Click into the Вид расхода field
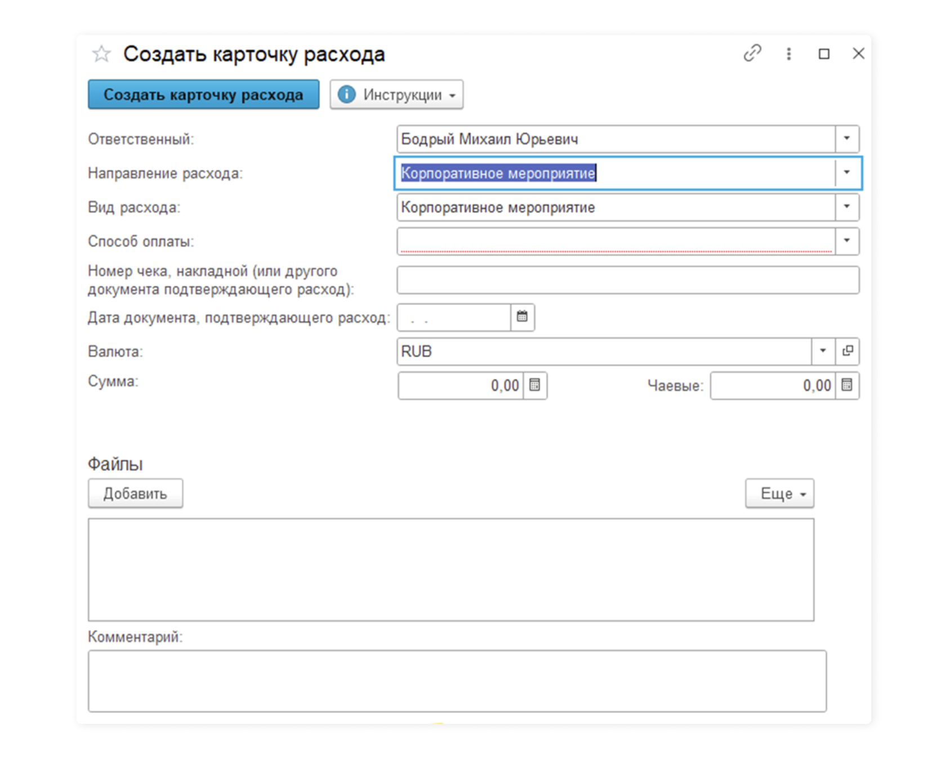 point(616,207)
